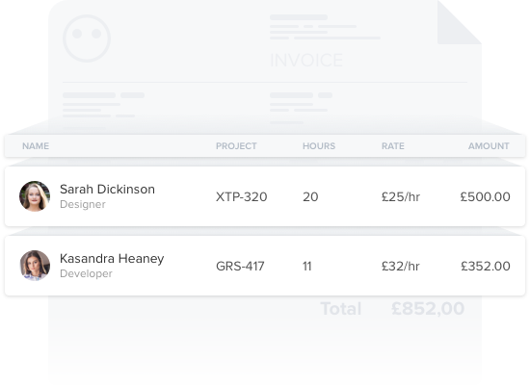
Task: Click the Total £852.00 figure
Action: [x=428, y=309]
